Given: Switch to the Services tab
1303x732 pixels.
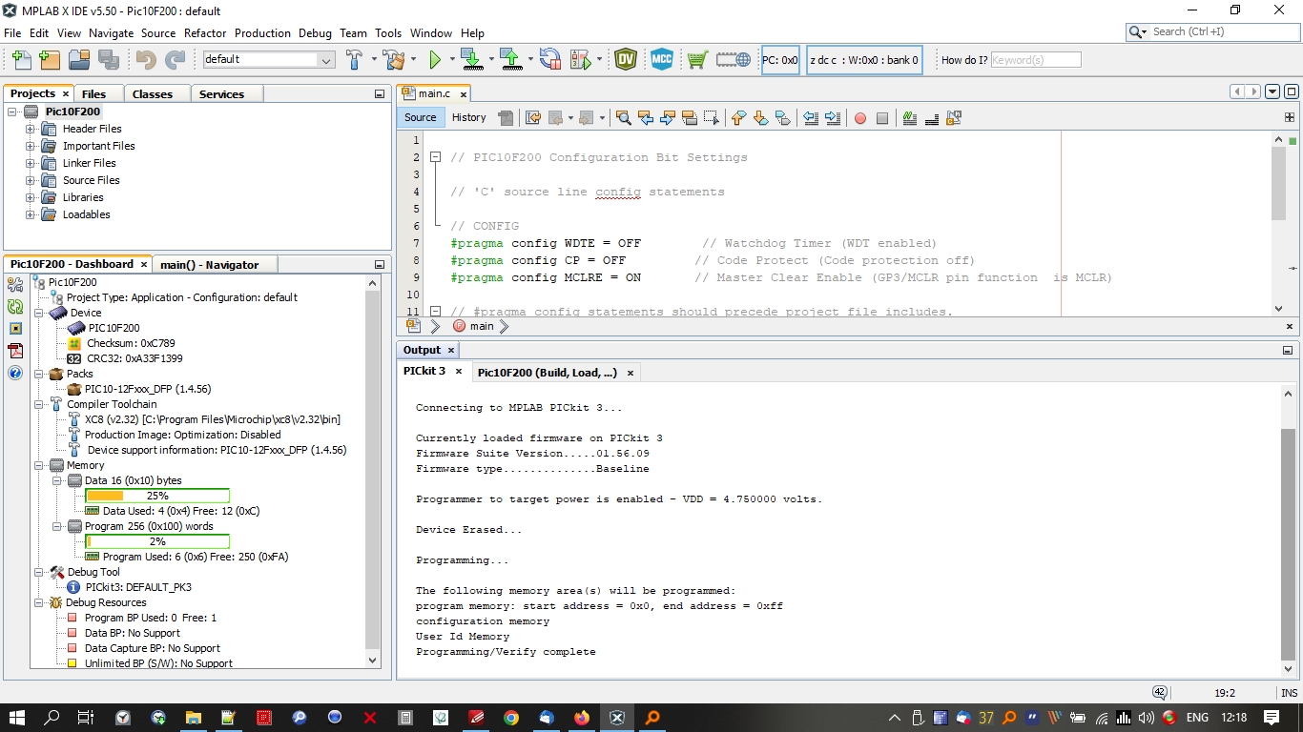Looking at the screenshot, I should pyautogui.click(x=221, y=93).
